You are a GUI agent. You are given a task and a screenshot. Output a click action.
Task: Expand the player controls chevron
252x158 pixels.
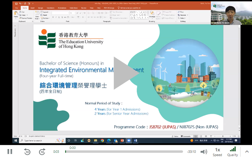coord(247,151)
